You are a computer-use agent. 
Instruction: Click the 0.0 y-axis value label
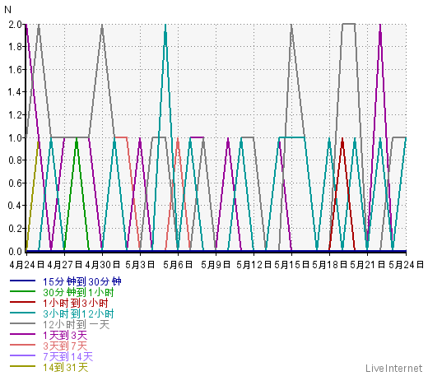[x=15, y=251]
